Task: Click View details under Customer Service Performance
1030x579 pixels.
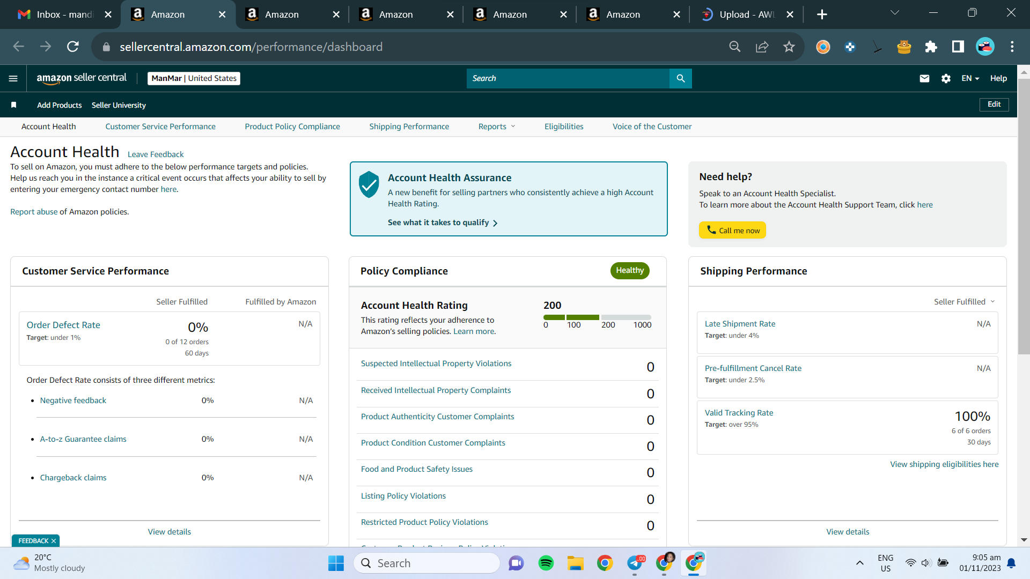Action: point(170,532)
